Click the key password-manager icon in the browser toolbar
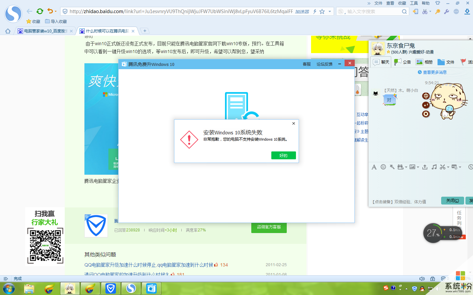Viewport: 473px width, 295px height. pyautogui.click(x=438, y=11)
